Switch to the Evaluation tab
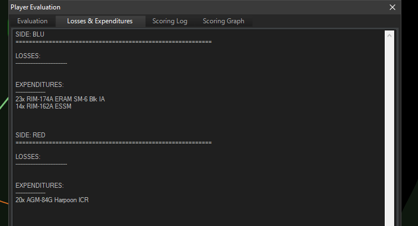 [32, 22]
